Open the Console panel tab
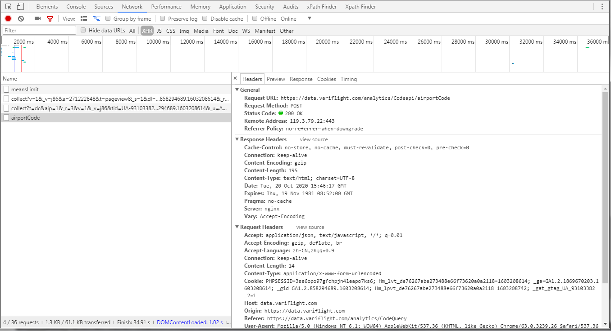 click(x=76, y=7)
